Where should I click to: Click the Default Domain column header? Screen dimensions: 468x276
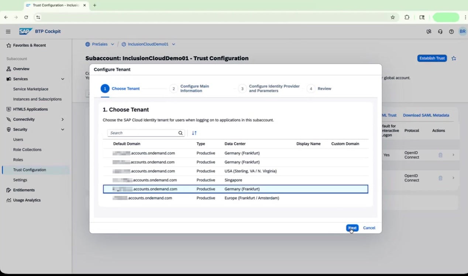coord(127,144)
